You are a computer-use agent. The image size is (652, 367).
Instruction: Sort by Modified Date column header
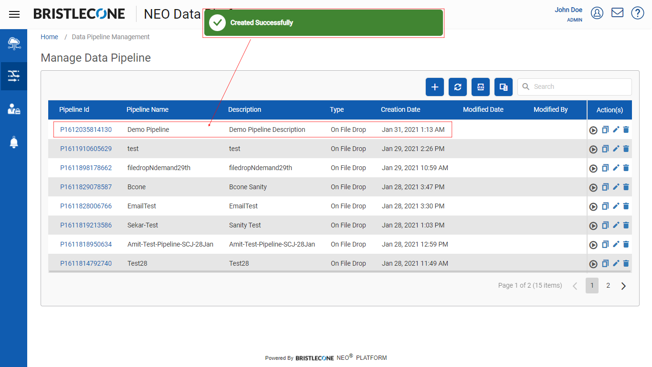tap(483, 109)
